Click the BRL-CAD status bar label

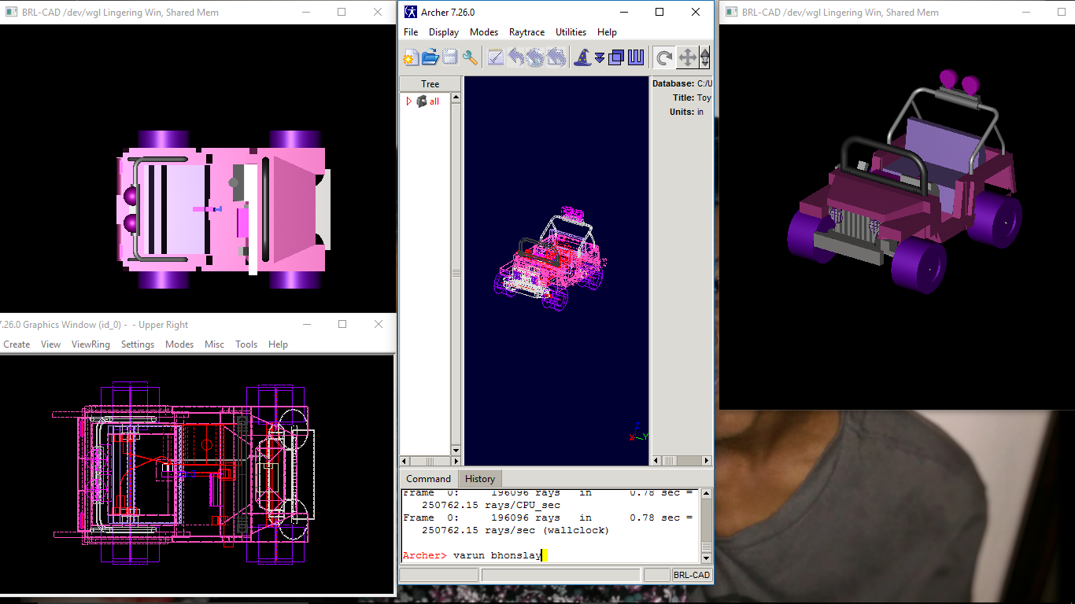(x=692, y=575)
